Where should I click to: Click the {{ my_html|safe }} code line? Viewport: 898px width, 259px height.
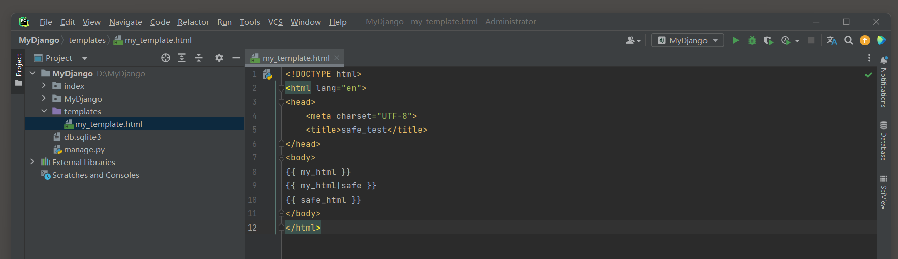(331, 186)
